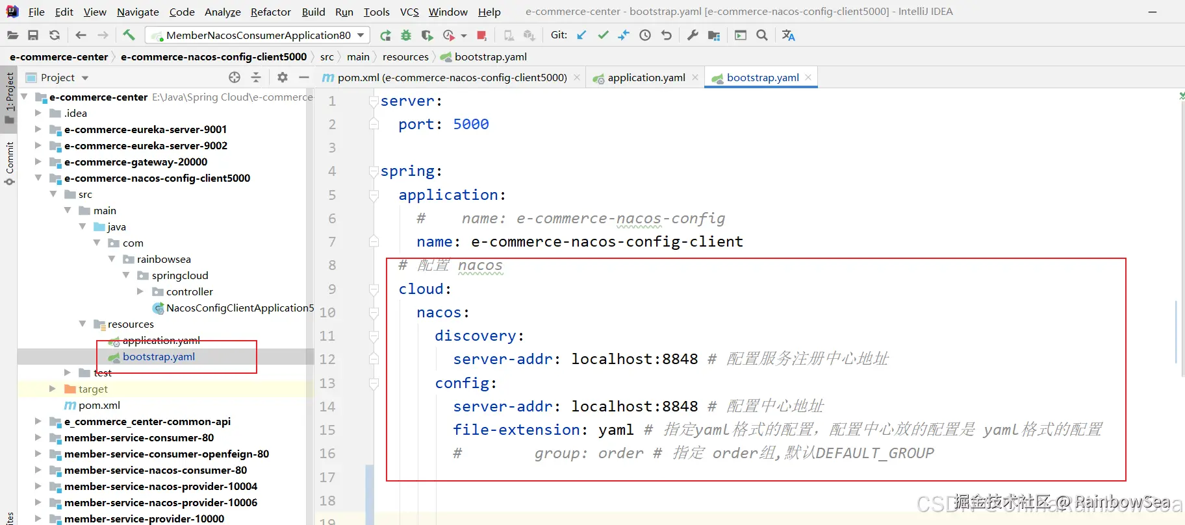Open Project Structure icon
The width and height of the screenshot is (1185, 525).
pos(714,35)
